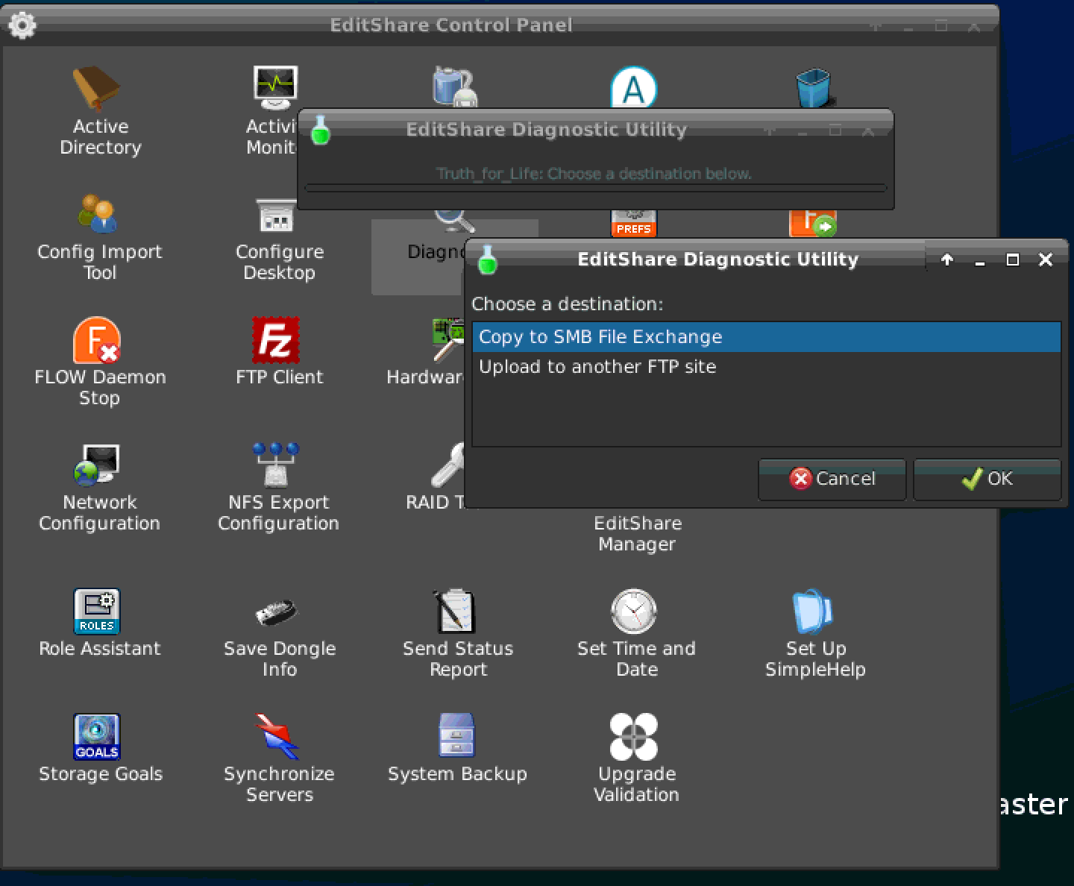The height and width of the screenshot is (886, 1074).
Task: Click the jug and mouse icon
Action: tap(455, 87)
